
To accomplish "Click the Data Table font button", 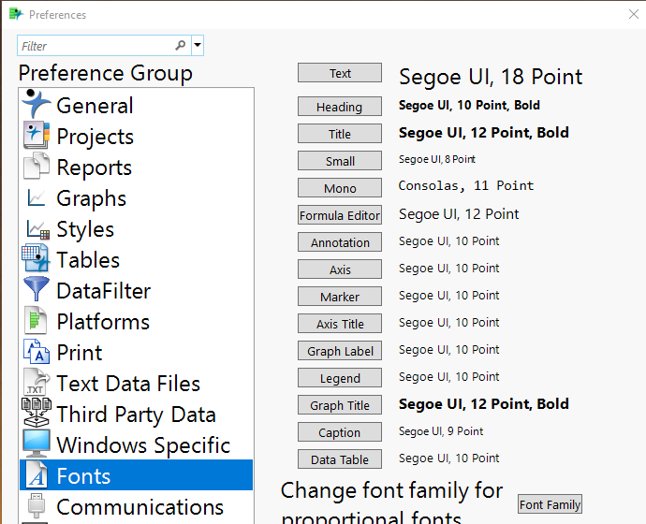I will (340, 459).
